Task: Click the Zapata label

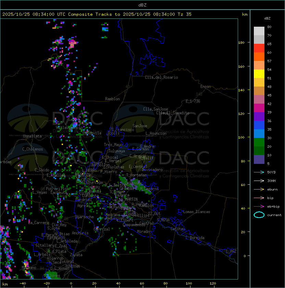Action: [76, 255]
